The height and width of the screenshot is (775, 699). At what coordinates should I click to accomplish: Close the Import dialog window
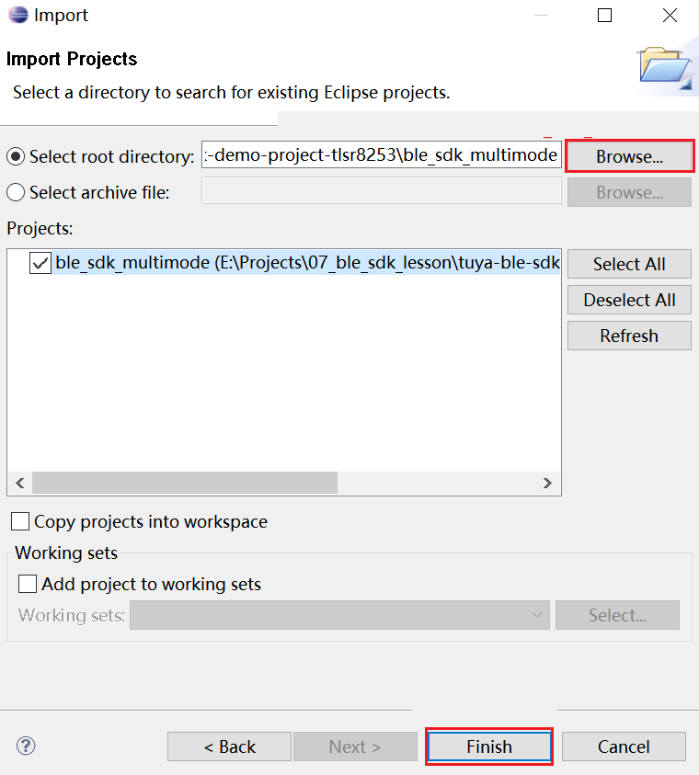[x=670, y=16]
